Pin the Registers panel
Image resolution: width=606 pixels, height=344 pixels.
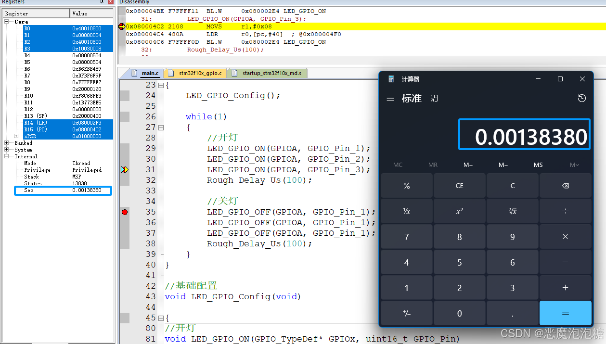click(102, 2)
